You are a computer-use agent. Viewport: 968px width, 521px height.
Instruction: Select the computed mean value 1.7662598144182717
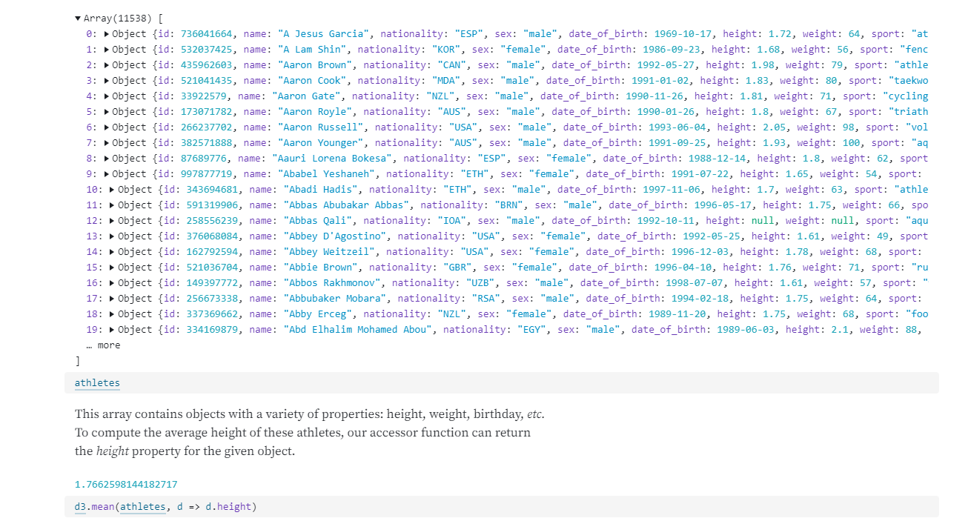pos(125,485)
